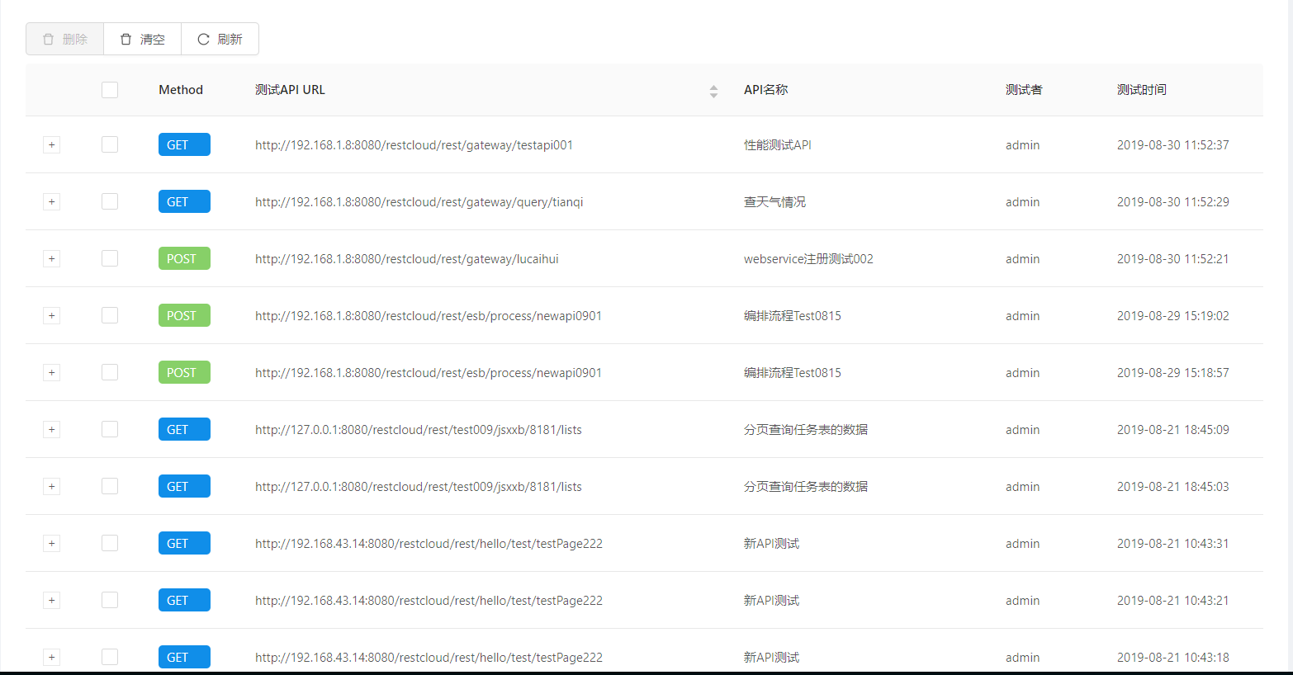Click the API名称 column header
Viewport: 1293px width, 675px height.
click(765, 90)
